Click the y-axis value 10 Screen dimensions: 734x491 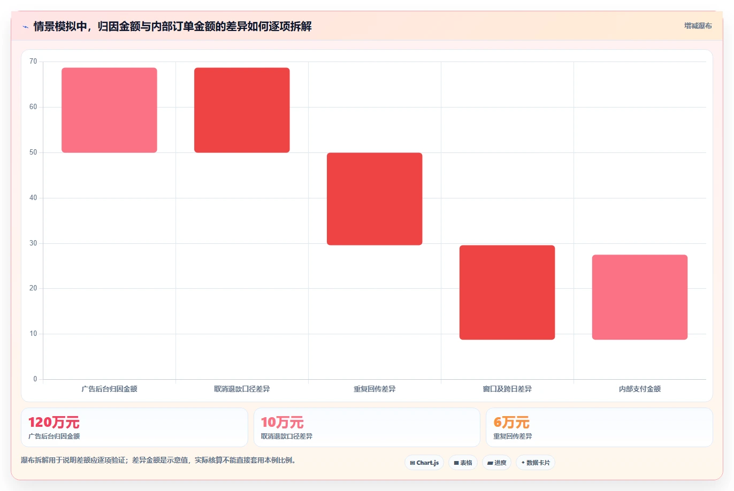pyautogui.click(x=33, y=334)
